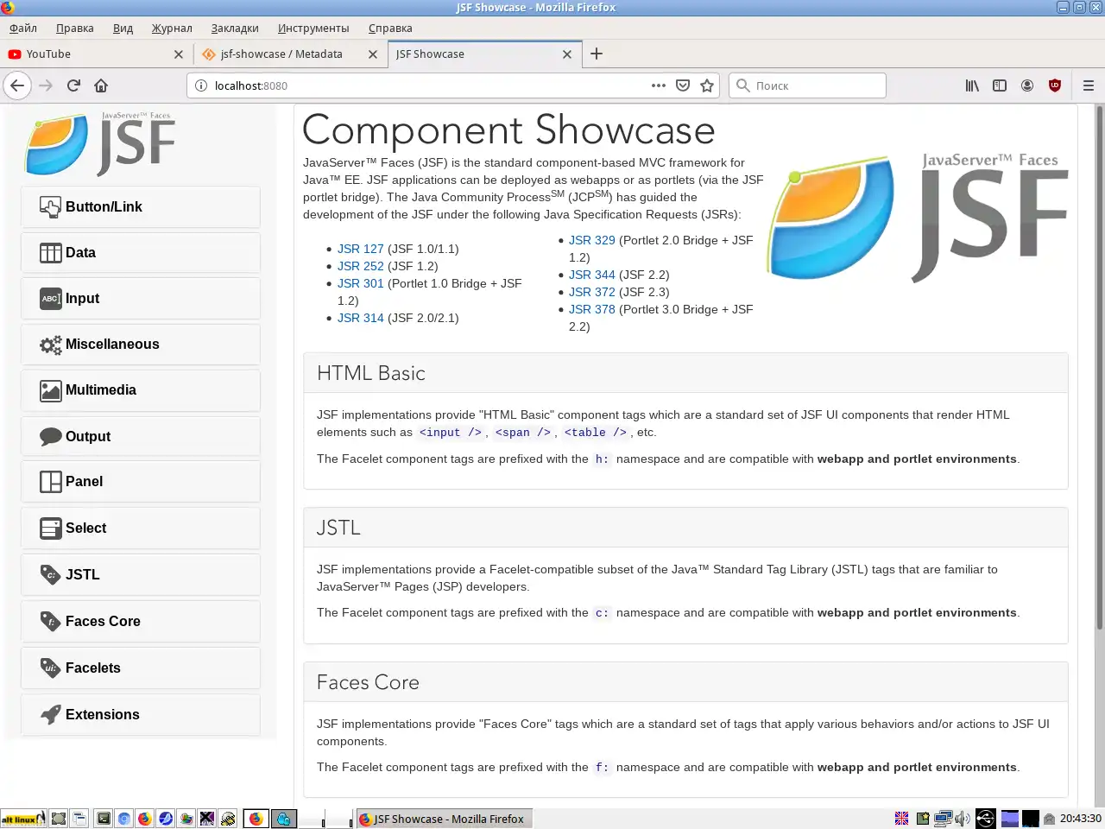
Task: Expand the Button/Link category
Action: pos(141,207)
